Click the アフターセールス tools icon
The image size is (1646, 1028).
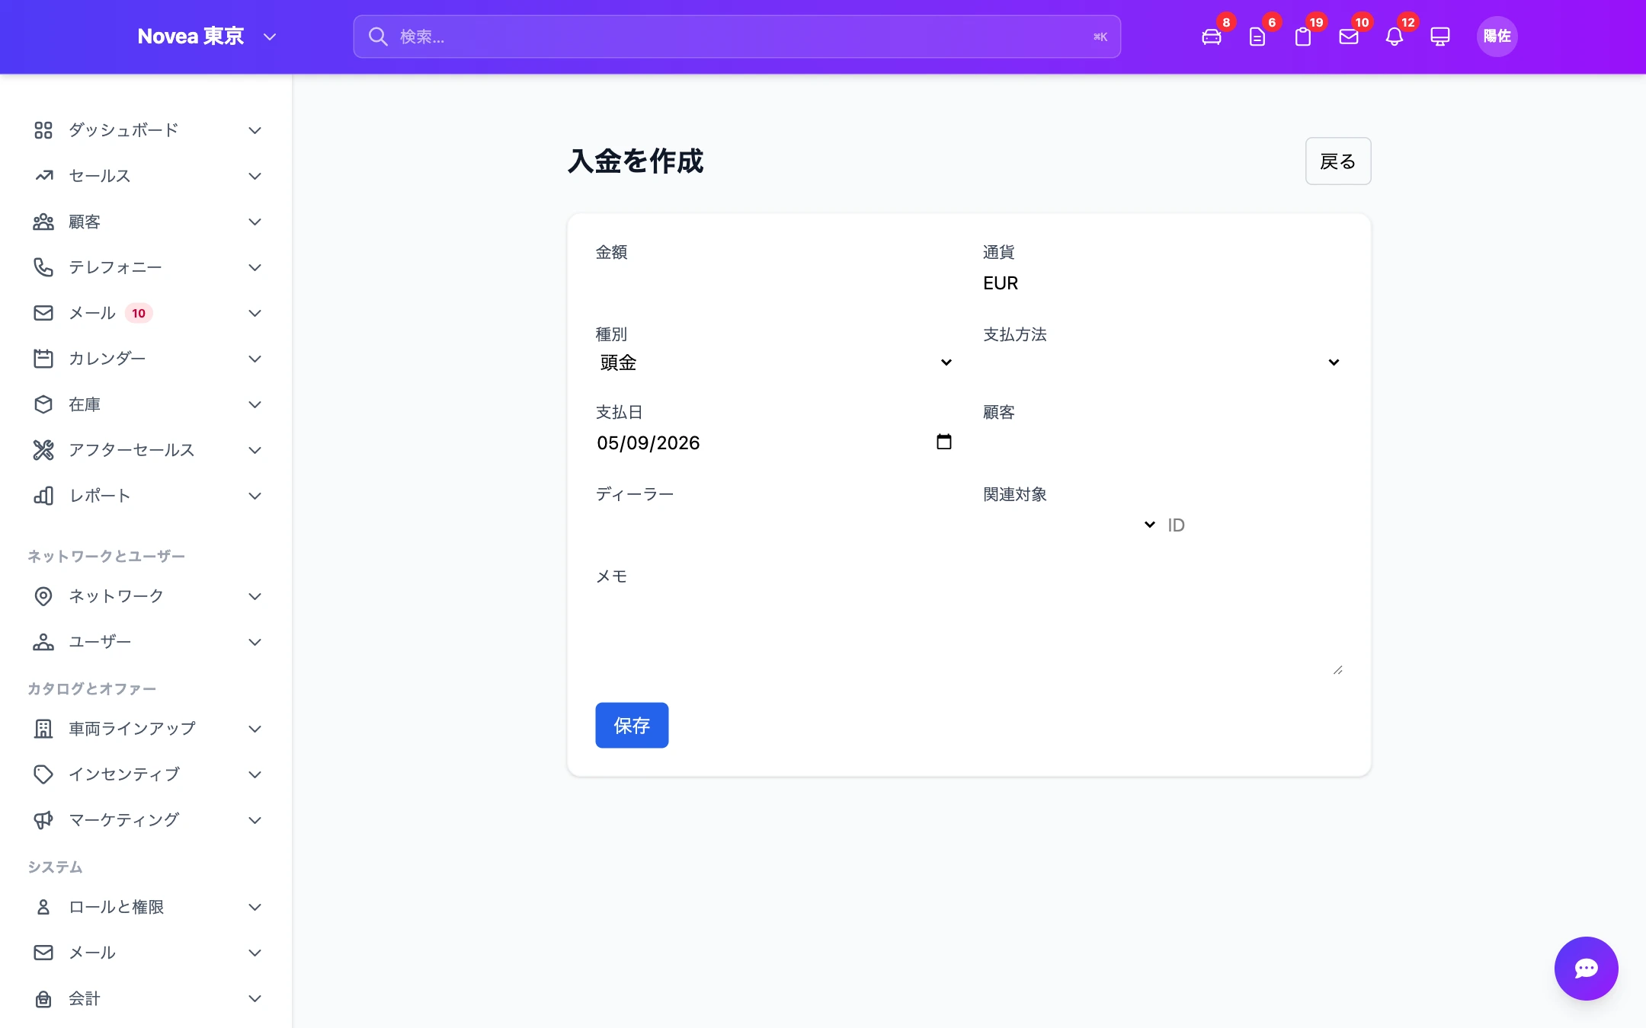pos(43,450)
